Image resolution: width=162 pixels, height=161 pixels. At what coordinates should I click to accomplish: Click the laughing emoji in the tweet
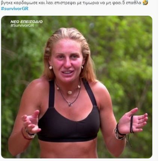coord(145,3)
